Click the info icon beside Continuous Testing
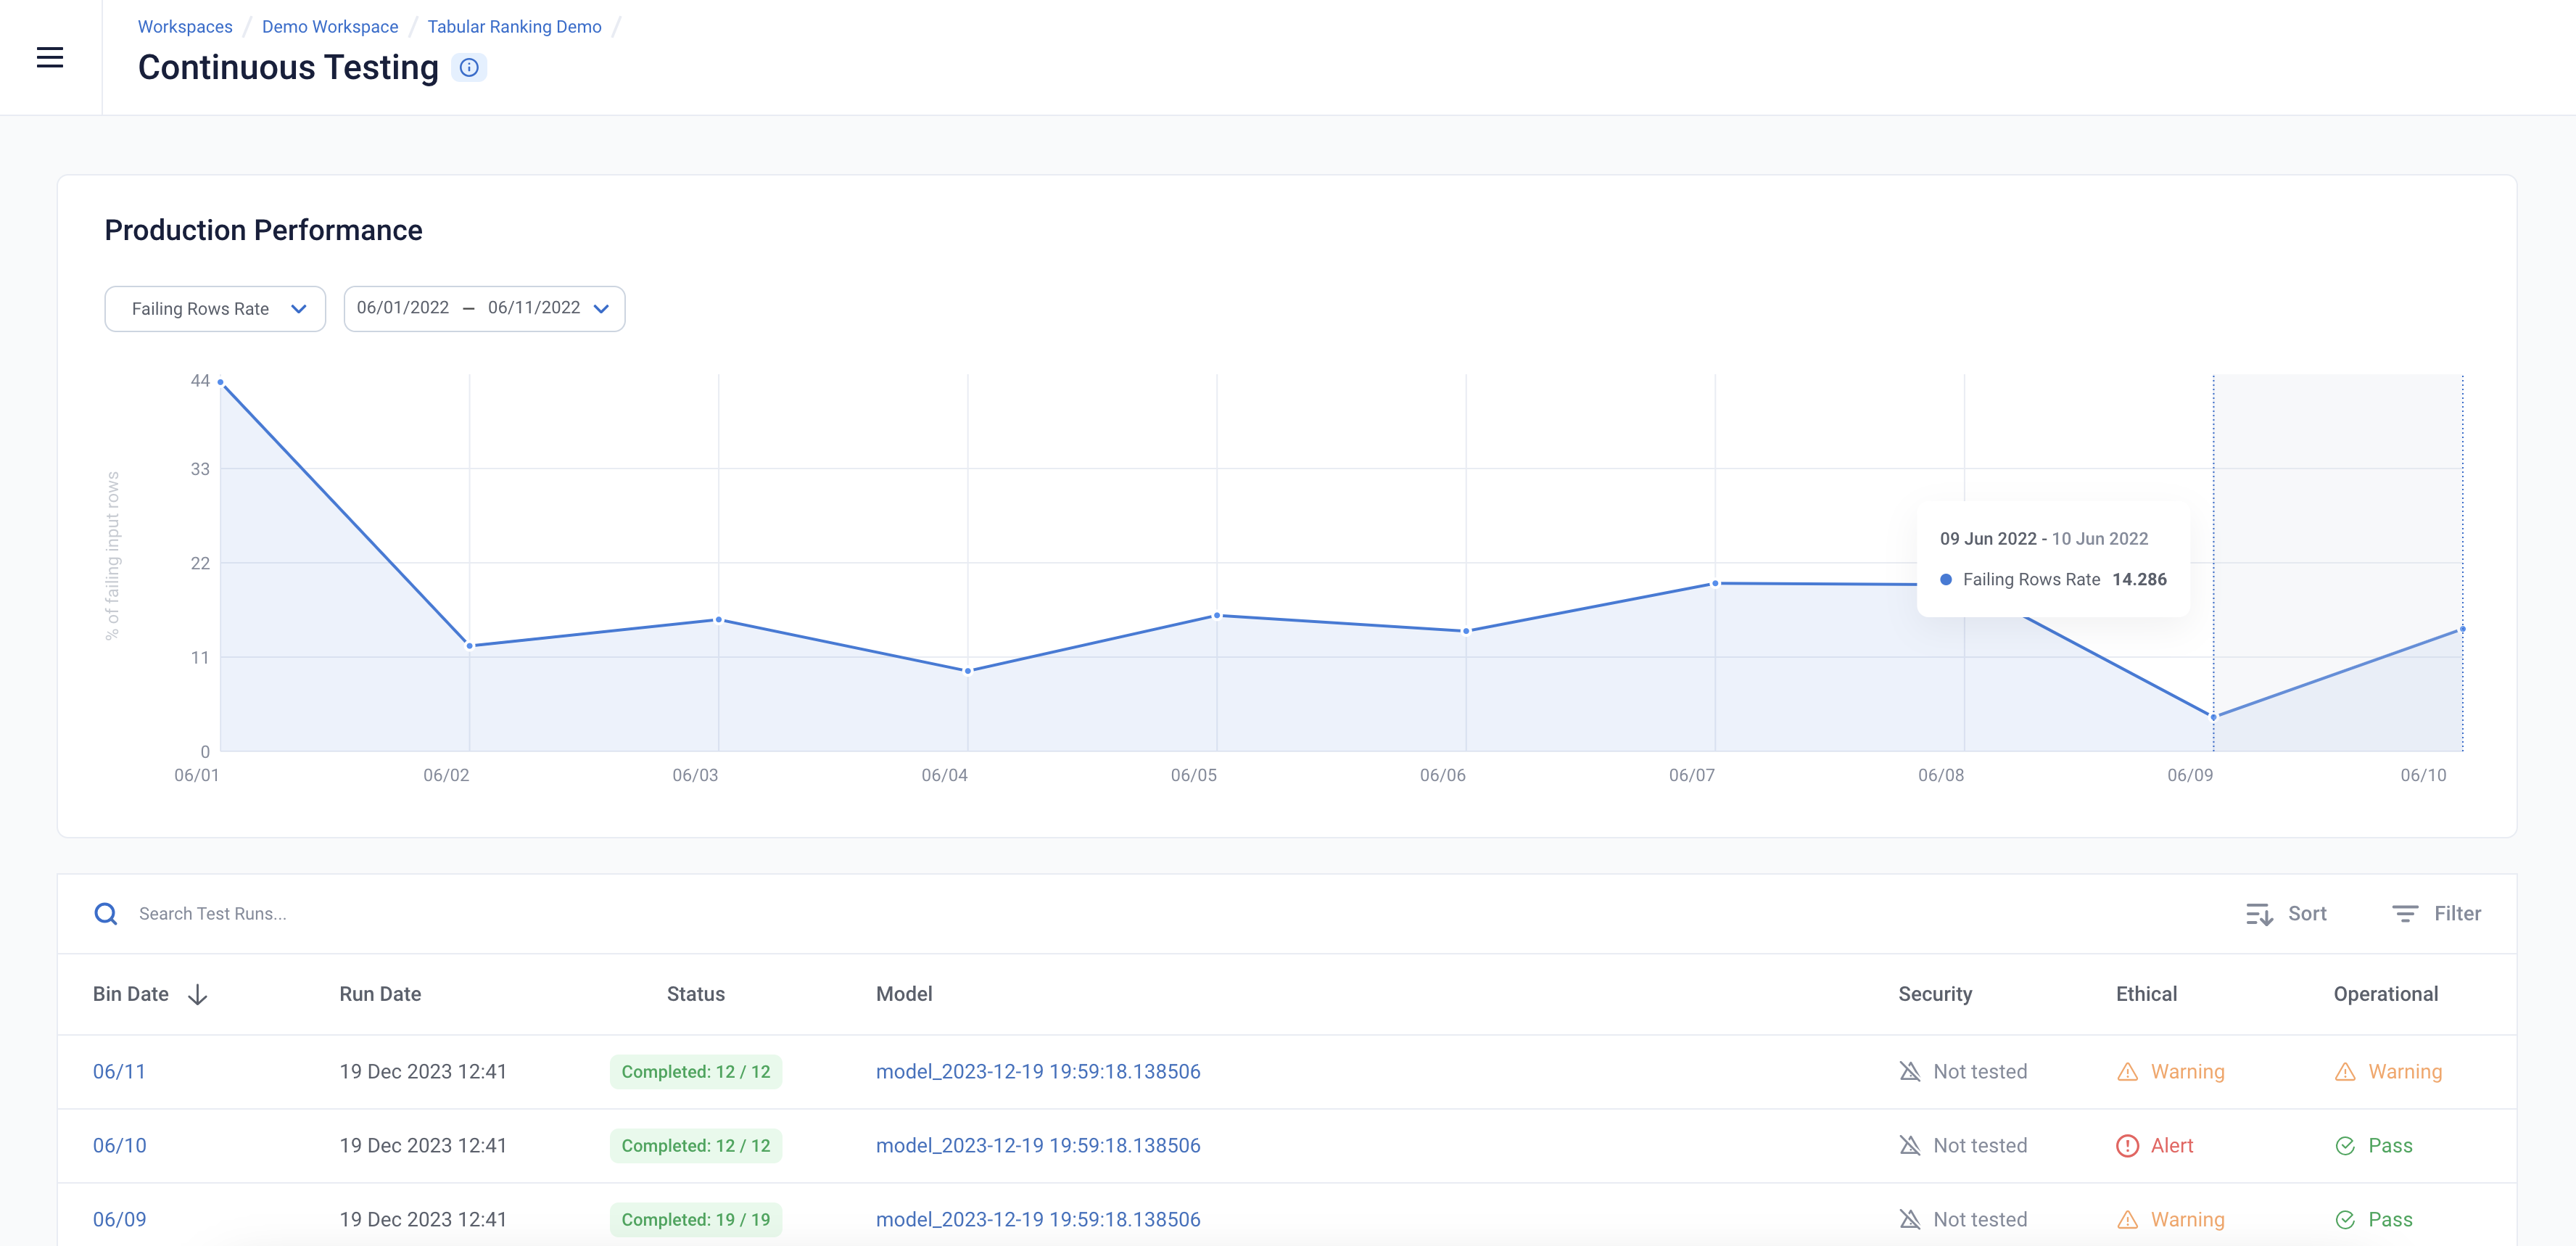Screen dimensions: 2576x1246 [469, 68]
